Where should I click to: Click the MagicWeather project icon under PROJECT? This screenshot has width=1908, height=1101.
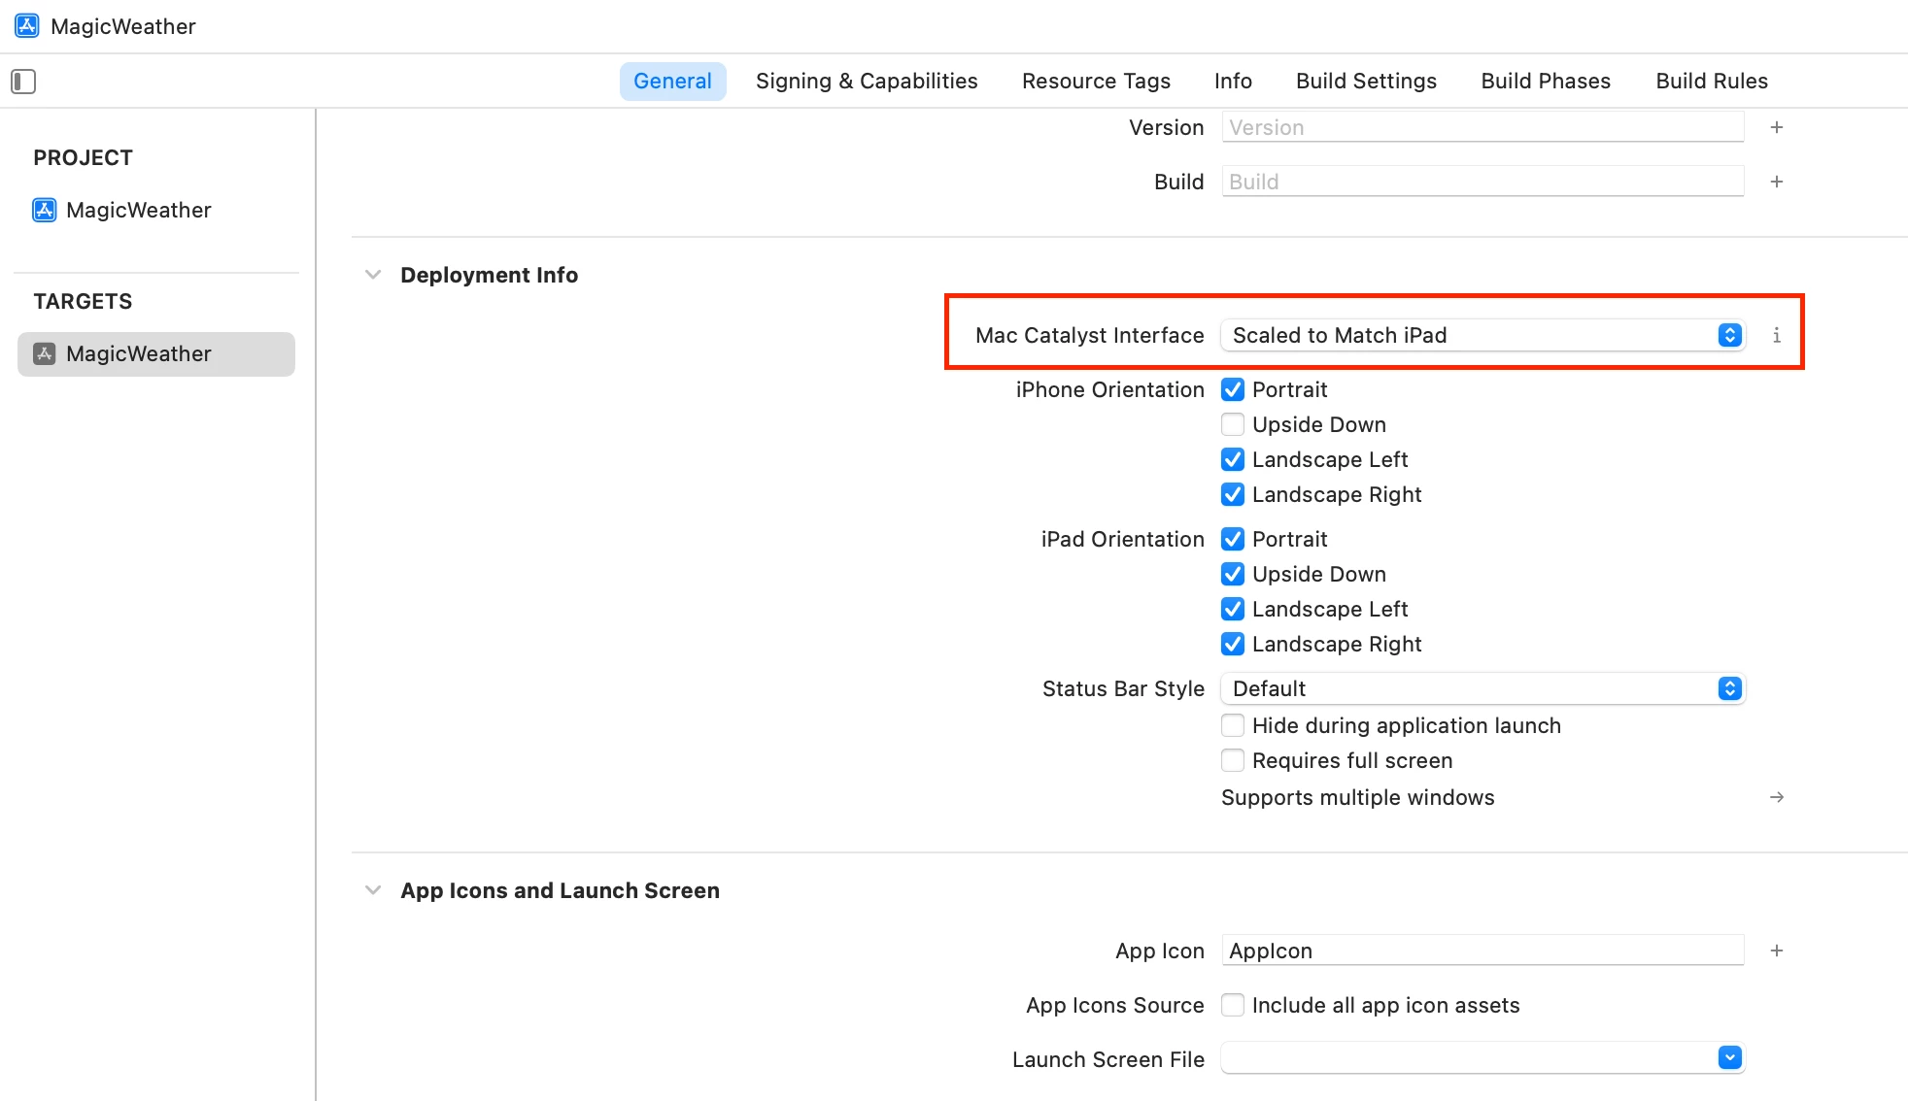pos(45,210)
